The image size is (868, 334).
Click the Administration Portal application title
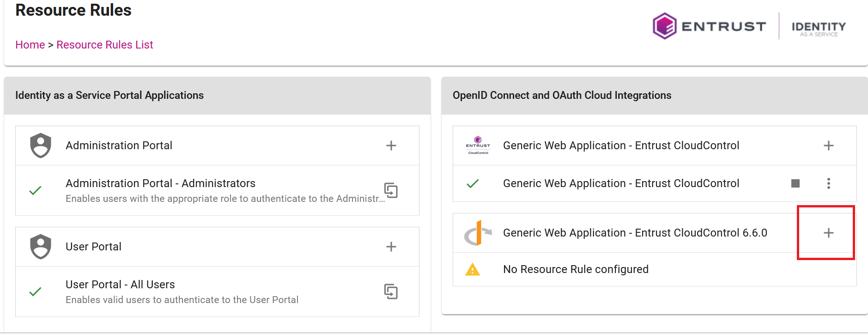[x=119, y=146]
